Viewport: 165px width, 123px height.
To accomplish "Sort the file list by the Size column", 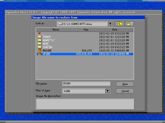I will pyautogui.click(x=86, y=30).
